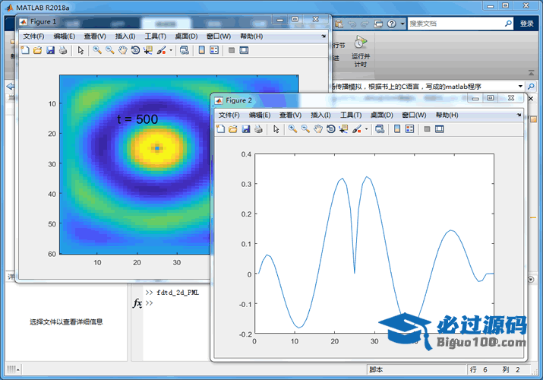Screen dimensions: 543x380
Task: Toggle Edit Plot arrow in Figure 1
Action: 81,50
